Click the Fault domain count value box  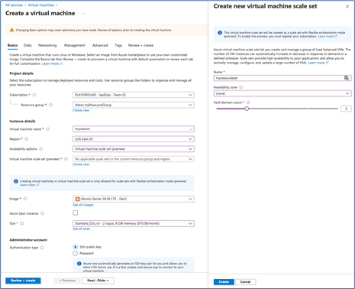coord(346,109)
